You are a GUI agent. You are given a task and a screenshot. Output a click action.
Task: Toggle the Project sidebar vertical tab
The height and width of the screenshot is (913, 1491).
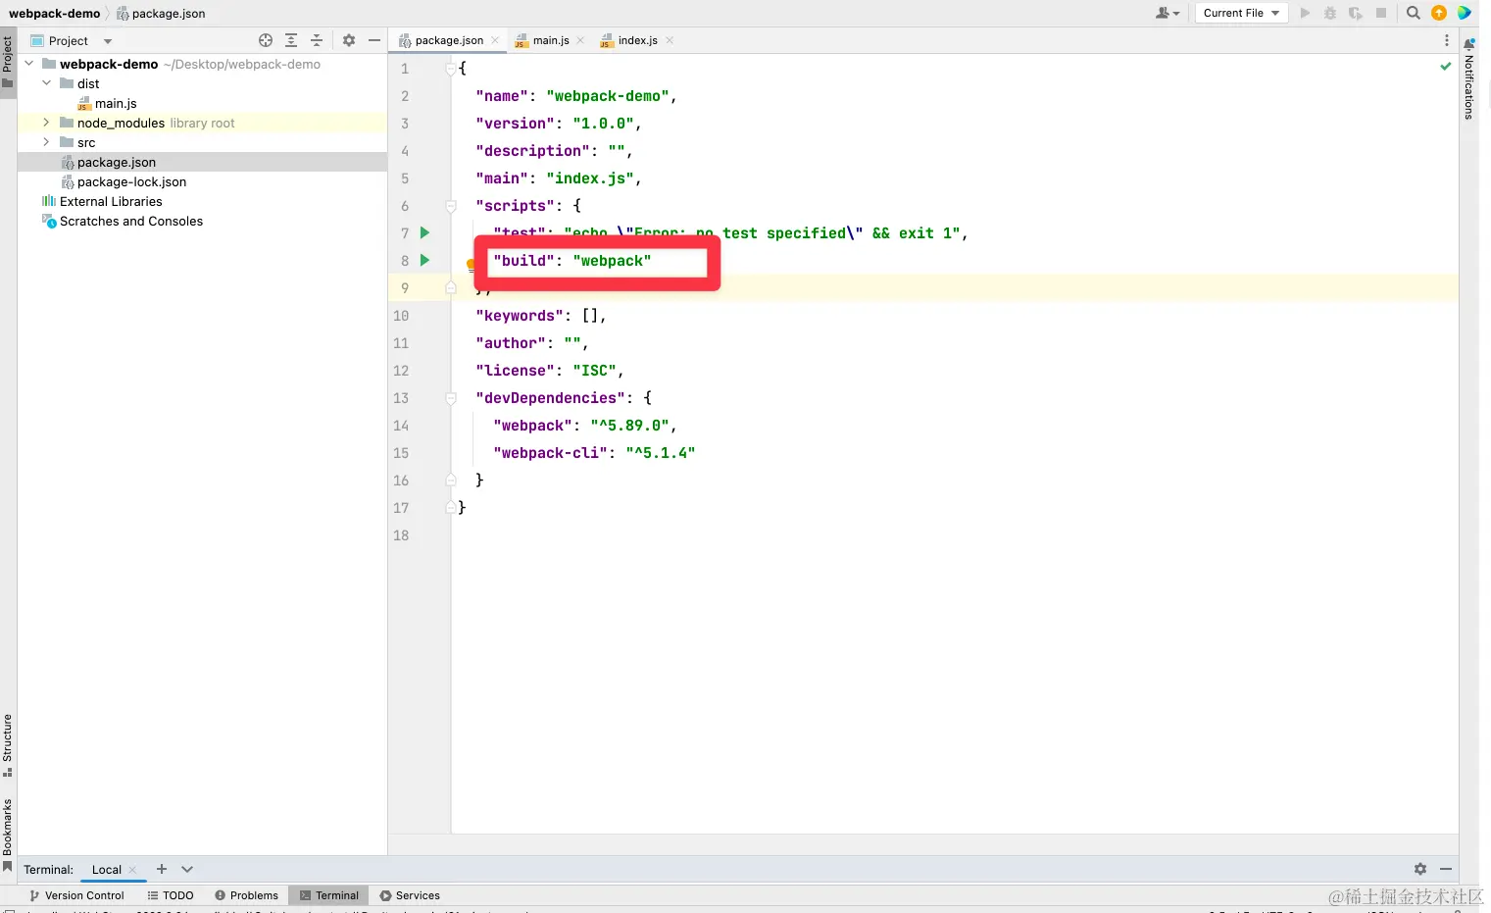coord(8,62)
